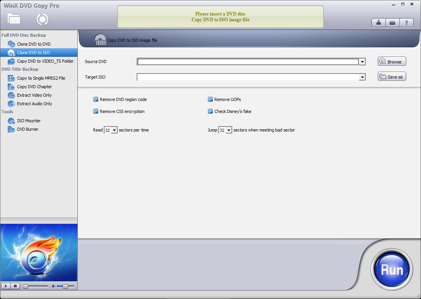Viewport: 421px width, 299px height.
Task: Open the Read sectors per time dropdown
Action: pyautogui.click(x=114, y=130)
